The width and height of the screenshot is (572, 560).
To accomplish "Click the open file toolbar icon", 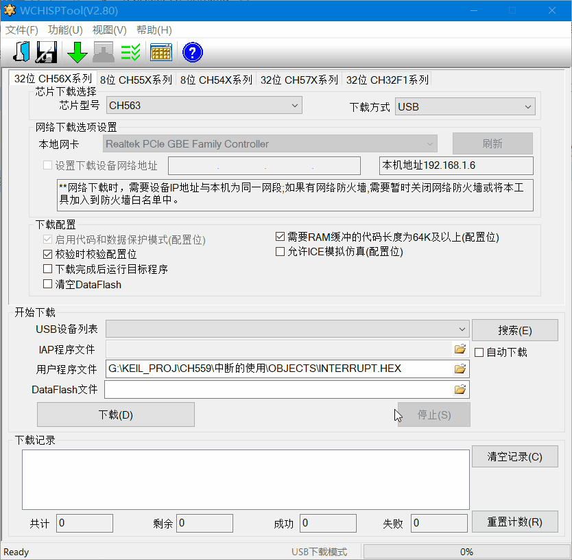I will click(x=21, y=52).
